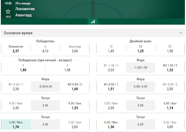Add match to favorites with star icon
186x132 pixels.
(8, 12)
